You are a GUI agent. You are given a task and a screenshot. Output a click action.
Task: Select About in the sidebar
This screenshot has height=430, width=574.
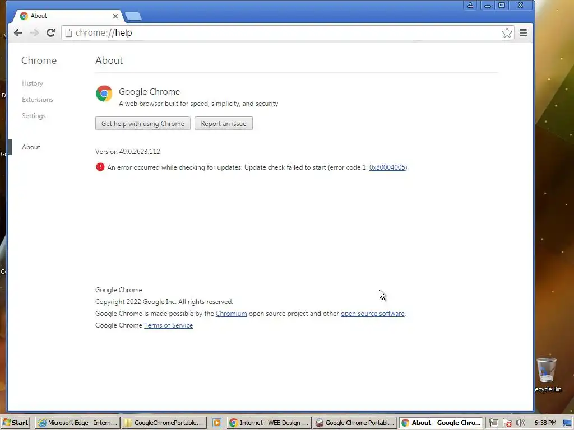pos(31,147)
